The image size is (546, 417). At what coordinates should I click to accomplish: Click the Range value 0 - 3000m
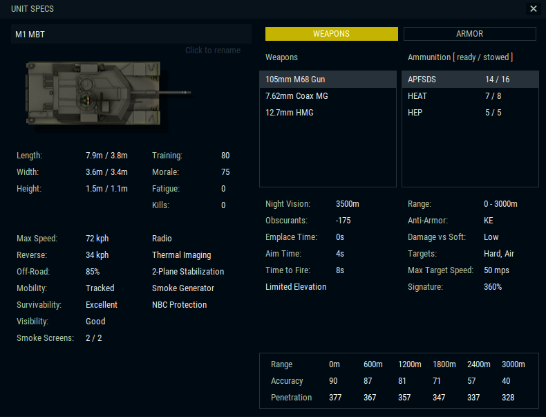point(500,204)
